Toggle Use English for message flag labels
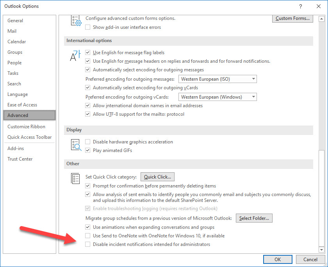328x267 pixels. click(87, 53)
